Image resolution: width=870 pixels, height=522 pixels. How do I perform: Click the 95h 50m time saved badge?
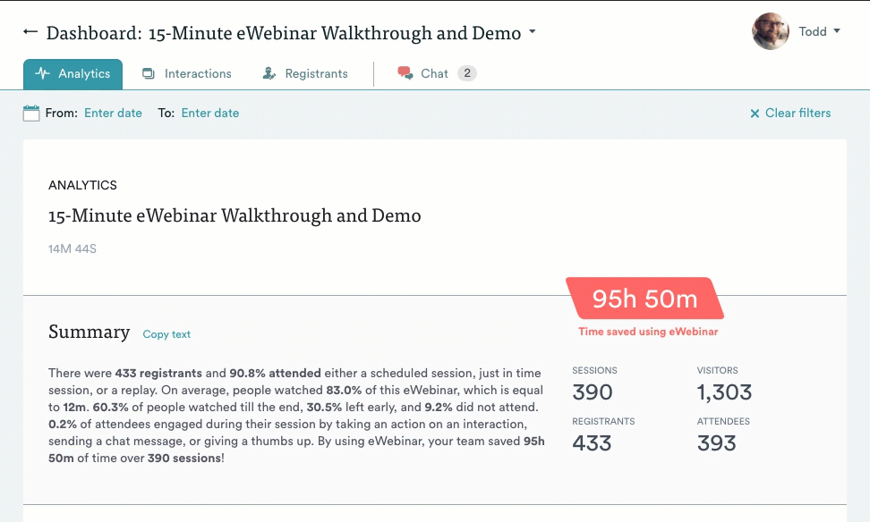[x=645, y=299]
